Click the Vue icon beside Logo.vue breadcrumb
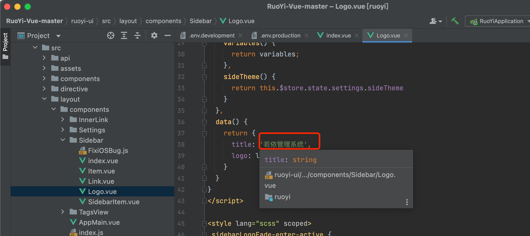Screen dimensions: 530x236 coord(223,21)
